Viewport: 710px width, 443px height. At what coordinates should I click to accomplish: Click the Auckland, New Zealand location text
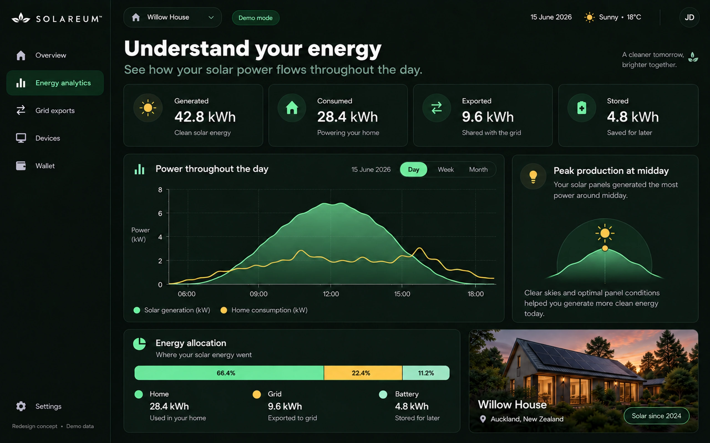pyautogui.click(x=527, y=419)
